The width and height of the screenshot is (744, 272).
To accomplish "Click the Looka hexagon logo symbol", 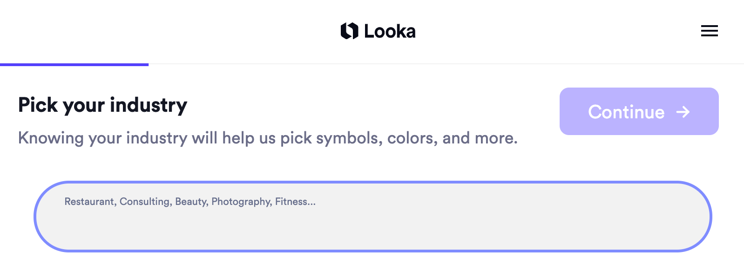I will pos(349,31).
